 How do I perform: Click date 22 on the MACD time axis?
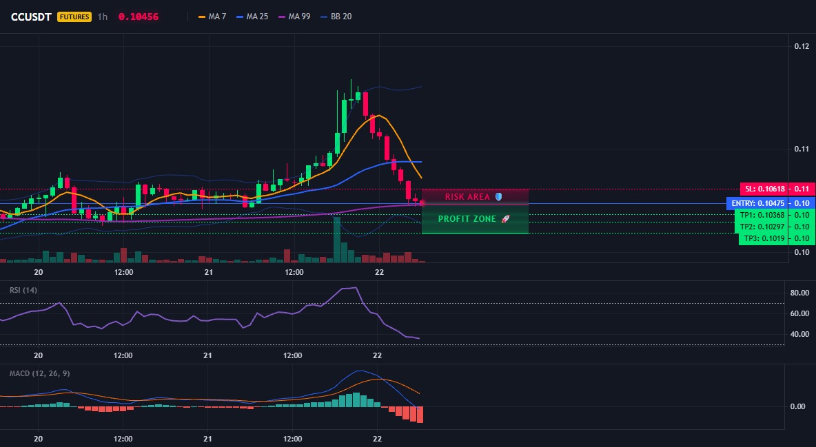tap(377, 439)
